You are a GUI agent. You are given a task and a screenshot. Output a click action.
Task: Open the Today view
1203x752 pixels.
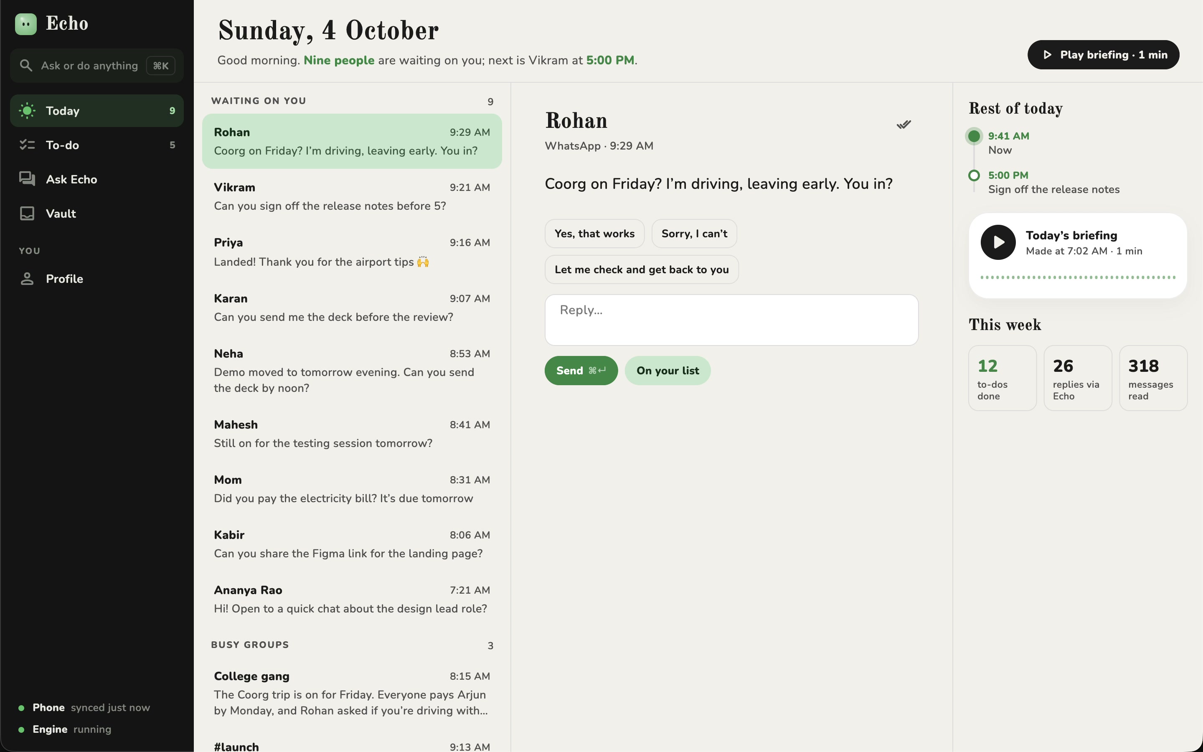click(x=97, y=110)
